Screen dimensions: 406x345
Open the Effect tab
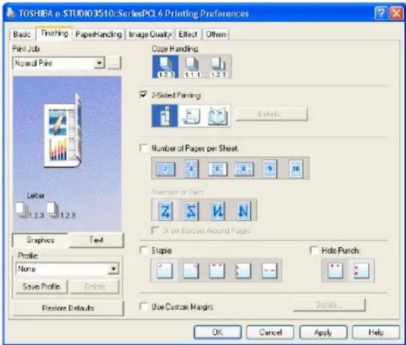pyautogui.click(x=188, y=34)
